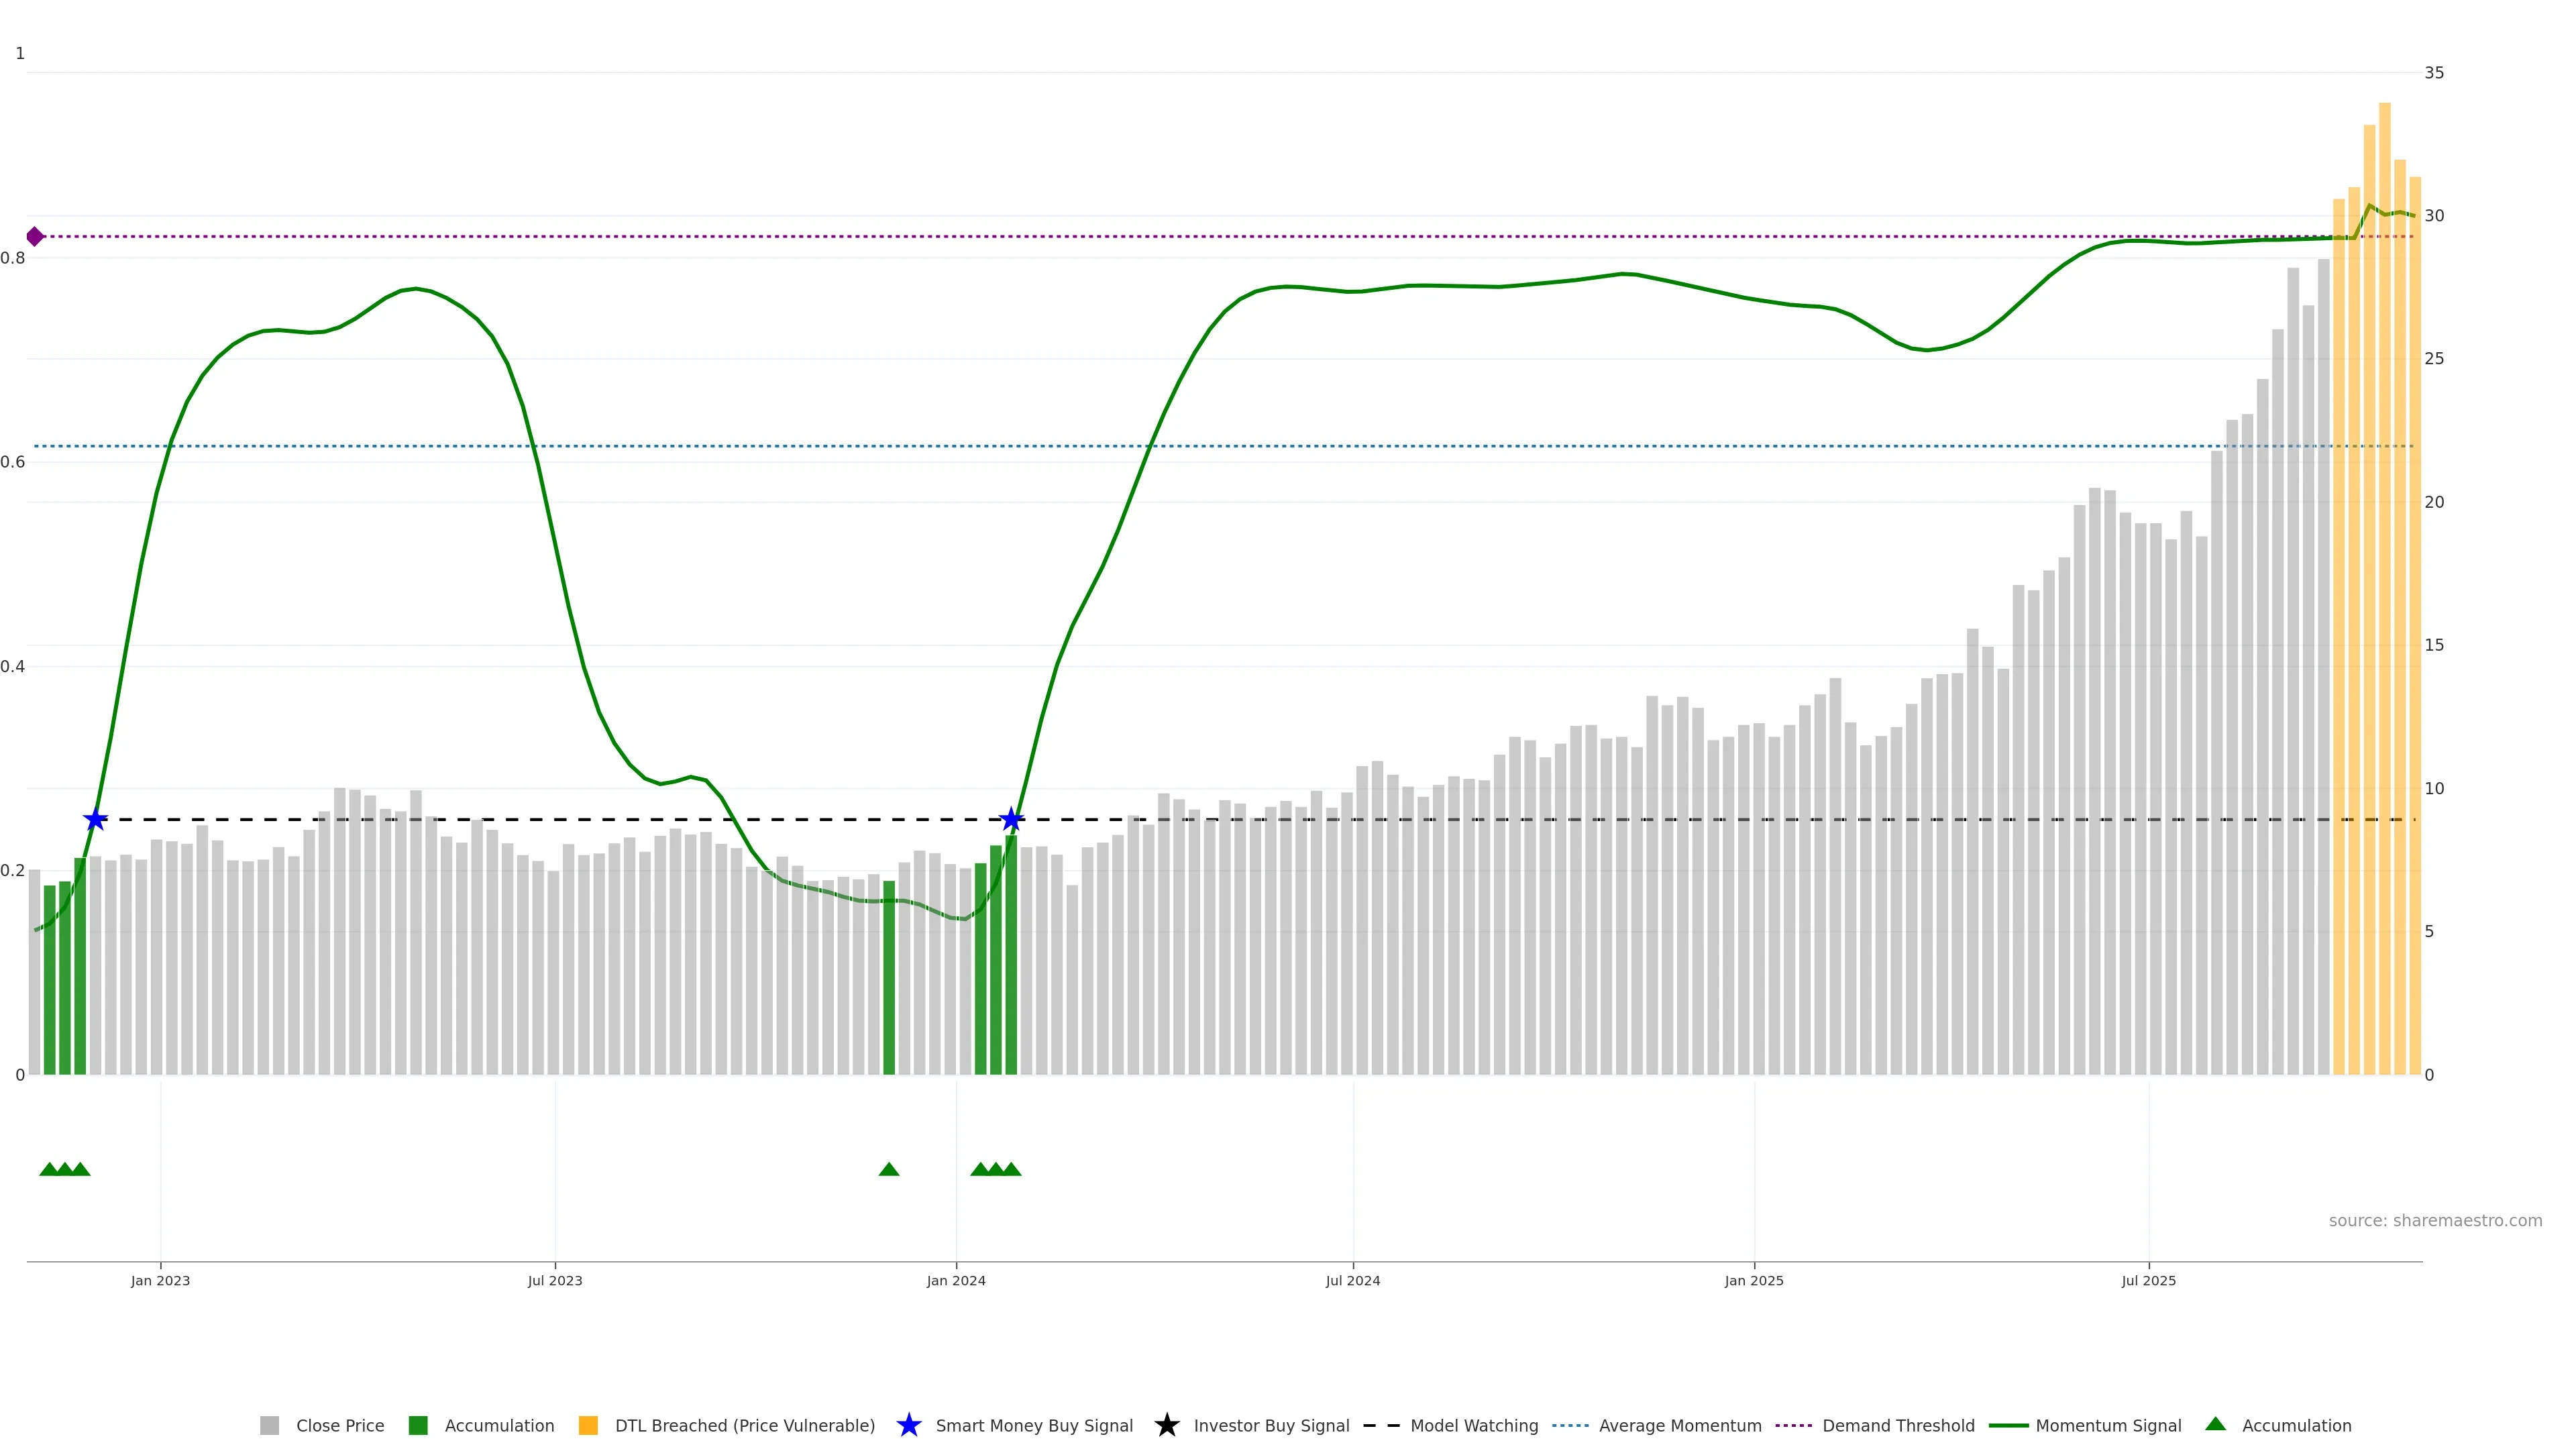Click the lone green accumulation triangle
The width and height of the screenshot is (2576, 1449).
tap(888, 1169)
